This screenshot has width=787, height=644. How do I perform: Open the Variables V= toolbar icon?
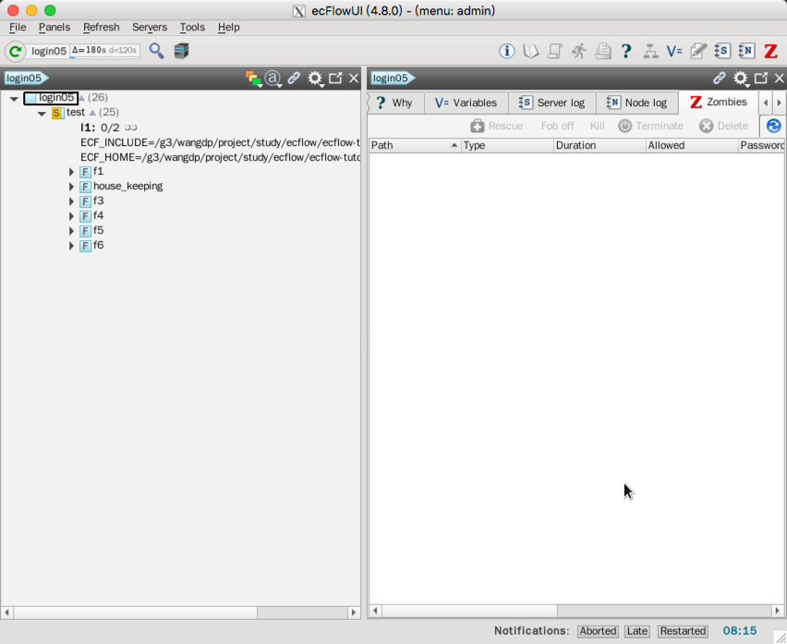674,51
